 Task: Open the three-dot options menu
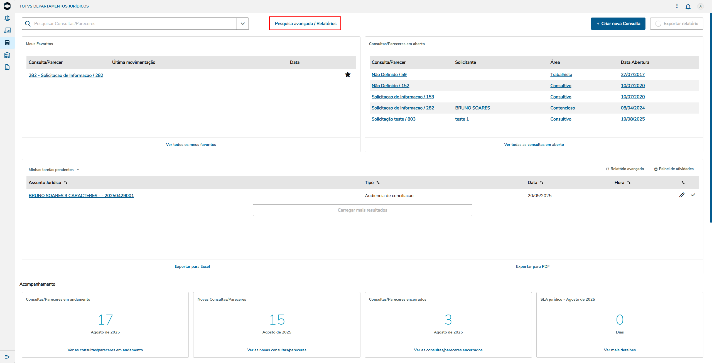coord(677,6)
